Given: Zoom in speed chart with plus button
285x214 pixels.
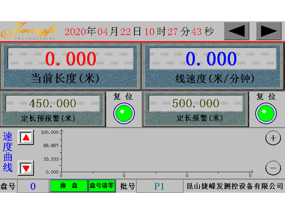Looking at the screenshot, I should (273, 138).
